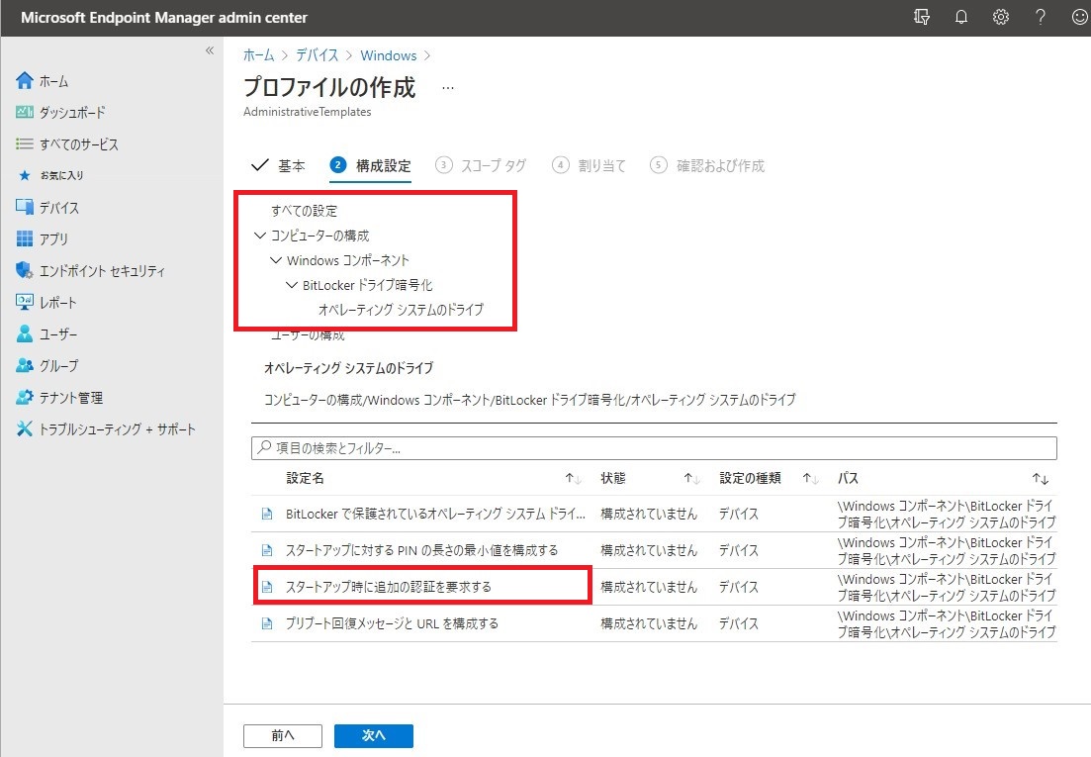Open テナント管理 in the sidebar
The width and height of the screenshot is (1091, 757).
pos(71,397)
